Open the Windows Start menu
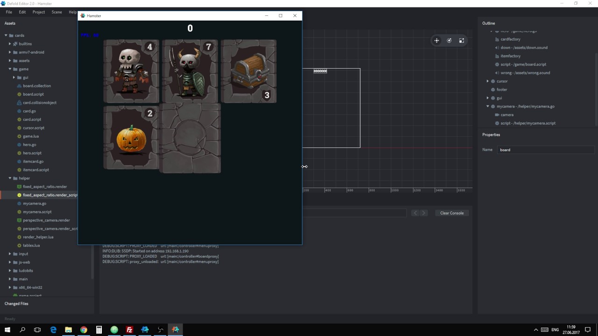The image size is (598, 336). (7, 329)
